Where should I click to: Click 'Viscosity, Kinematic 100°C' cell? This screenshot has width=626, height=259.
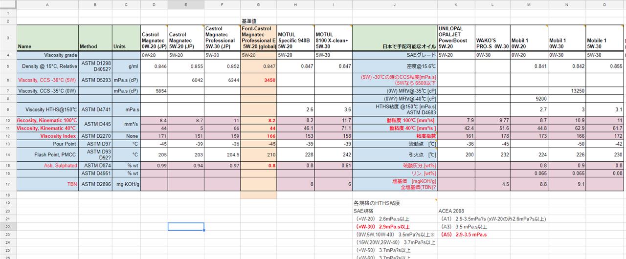pyautogui.click(x=47, y=120)
